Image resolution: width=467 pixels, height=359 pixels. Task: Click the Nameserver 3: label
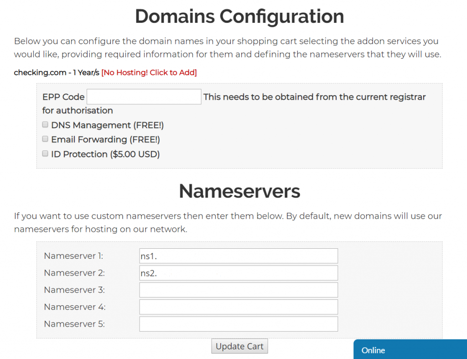coord(74,290)
